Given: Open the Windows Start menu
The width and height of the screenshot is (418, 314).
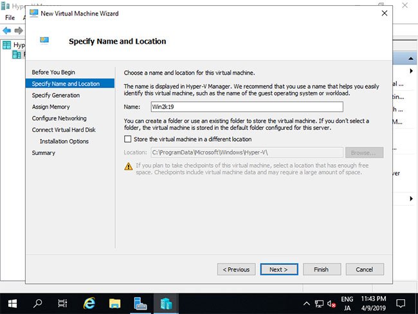Looking at the screenshot, I should tap(12, 304).
